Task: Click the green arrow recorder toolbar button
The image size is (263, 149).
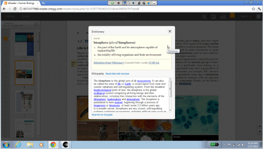Action: pyautogui.click(x=112, y=3)
